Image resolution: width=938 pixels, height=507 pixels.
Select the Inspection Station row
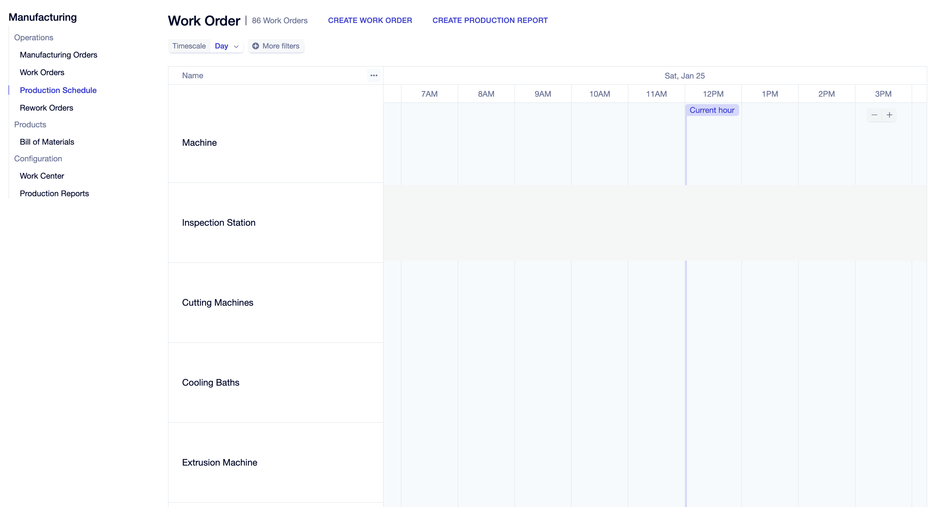pyautogui.click(x=218, y=222)
